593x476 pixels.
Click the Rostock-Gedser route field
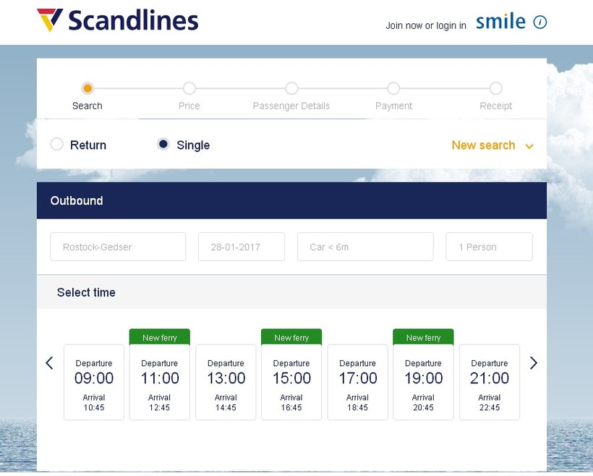point(118,247)
